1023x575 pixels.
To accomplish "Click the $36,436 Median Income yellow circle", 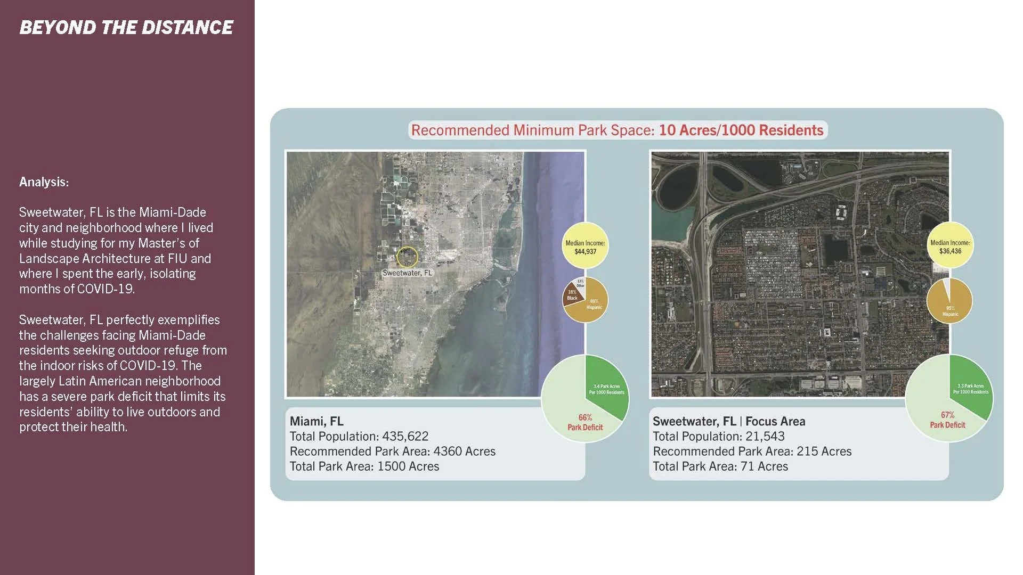I will click(950, 246).
